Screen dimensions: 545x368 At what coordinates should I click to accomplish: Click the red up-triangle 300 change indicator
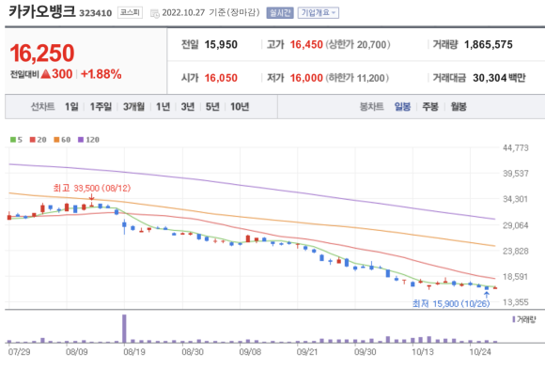56,74
